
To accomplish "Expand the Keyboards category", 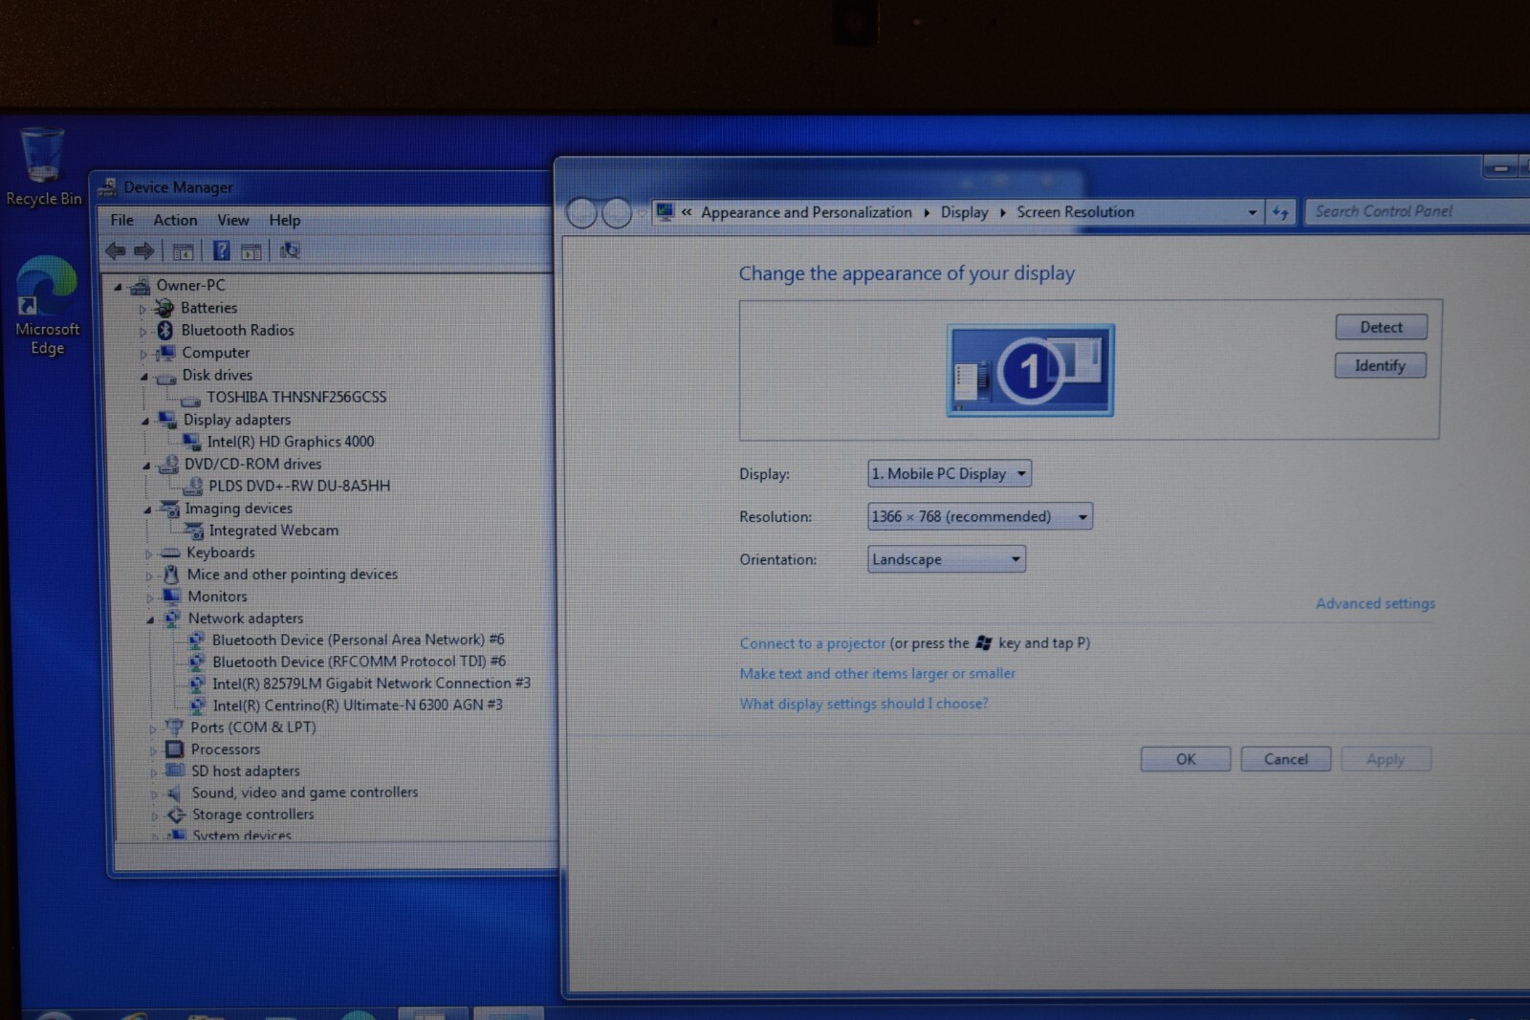I will pyautogui.click(x=148, y=553).
